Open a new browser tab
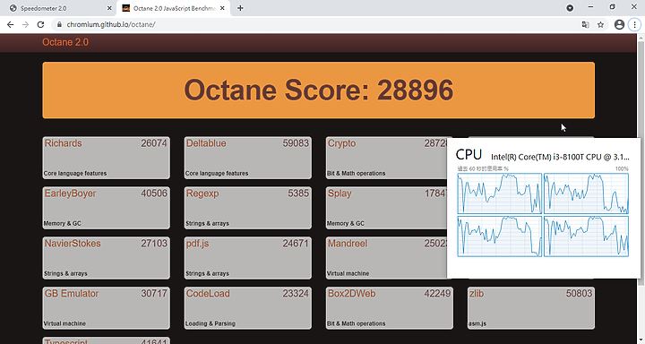This screenshot has width=645, height=344. point(240,8)
